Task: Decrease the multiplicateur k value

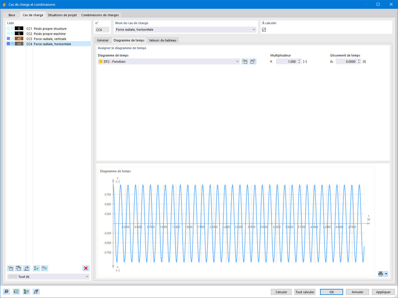Action: (x=299, y=63)
